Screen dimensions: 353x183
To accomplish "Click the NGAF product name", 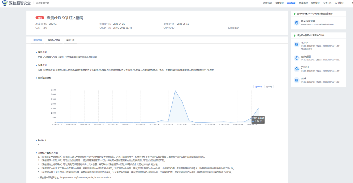I will [304, 43].
